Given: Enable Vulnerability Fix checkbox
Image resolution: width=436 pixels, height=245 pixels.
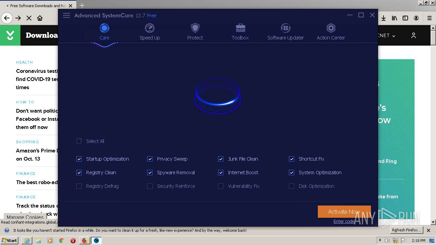Looking at the screenshot, I should 221,186.
